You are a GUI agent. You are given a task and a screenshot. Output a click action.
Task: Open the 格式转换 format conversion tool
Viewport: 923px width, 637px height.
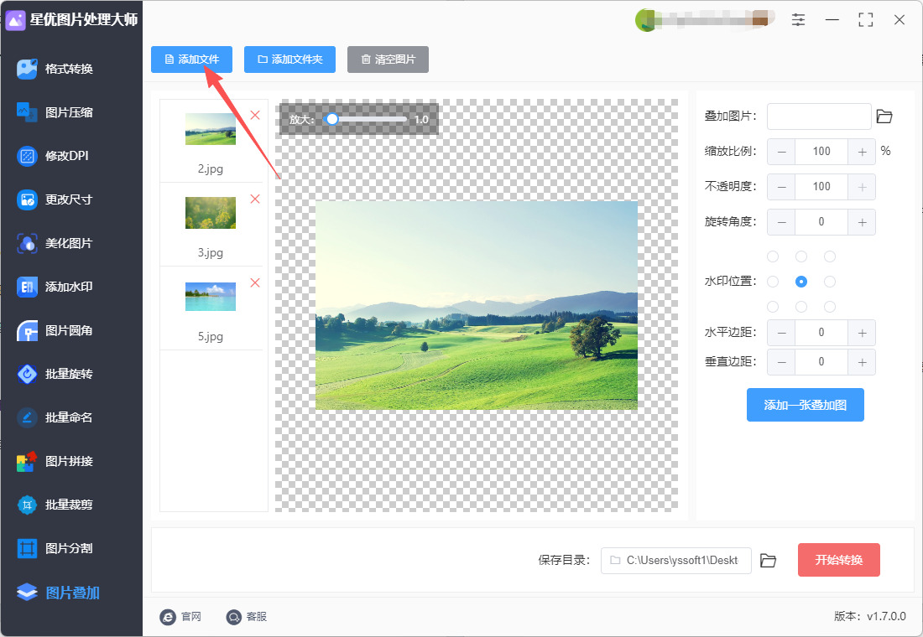(x=55, y=69)
